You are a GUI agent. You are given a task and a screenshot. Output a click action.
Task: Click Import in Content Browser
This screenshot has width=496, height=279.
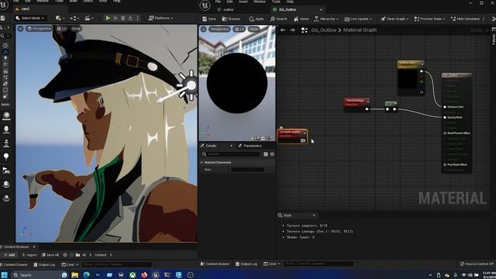tap(29, 255)
